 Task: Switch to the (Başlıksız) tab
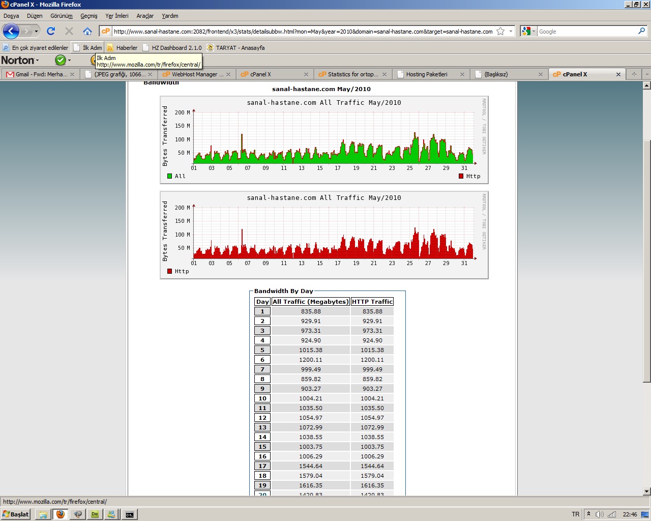[509, 74]
